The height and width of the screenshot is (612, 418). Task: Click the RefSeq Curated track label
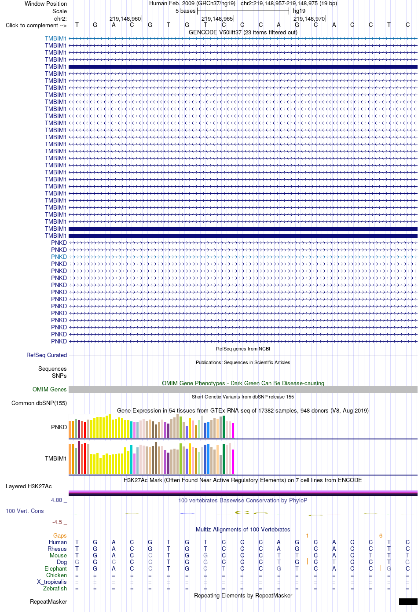click(47, 355)
